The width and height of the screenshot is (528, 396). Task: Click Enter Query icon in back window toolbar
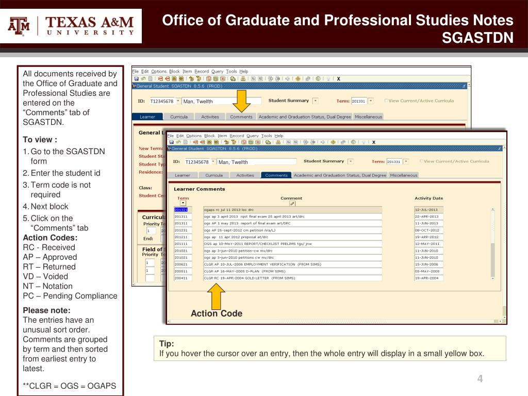coord(209,79)
